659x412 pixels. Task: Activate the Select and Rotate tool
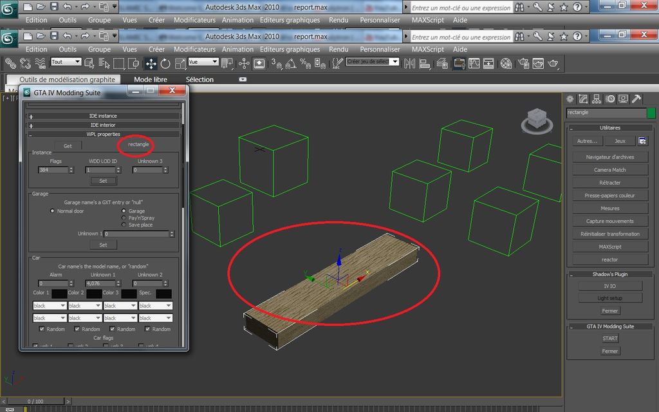tap(165, 64)
